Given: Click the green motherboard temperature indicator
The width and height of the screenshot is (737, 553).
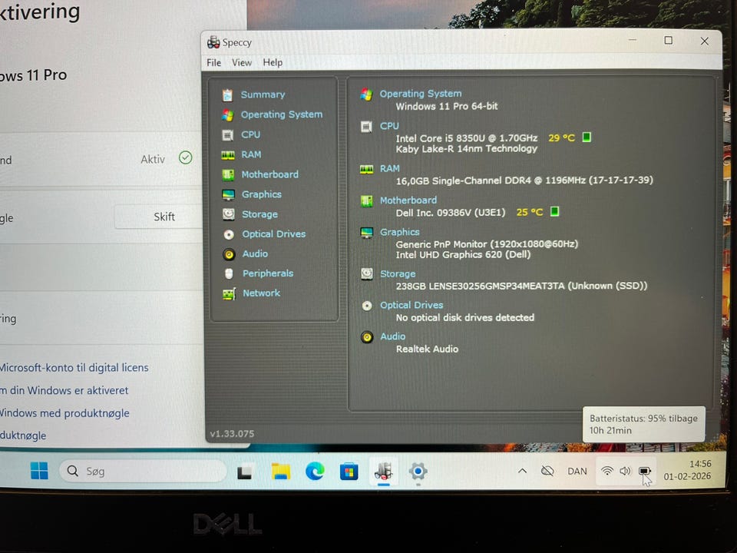Looking at the screenshot, I should 554,211.
